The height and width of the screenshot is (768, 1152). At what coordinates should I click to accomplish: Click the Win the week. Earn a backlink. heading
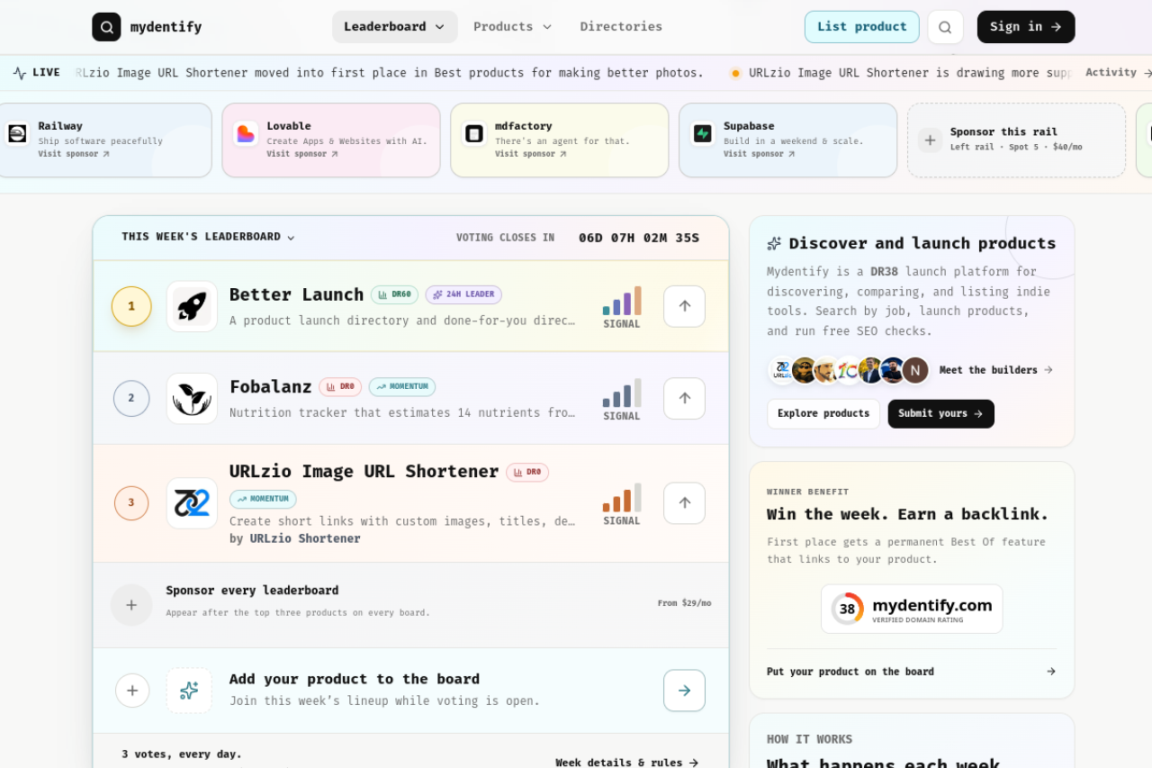908,514
